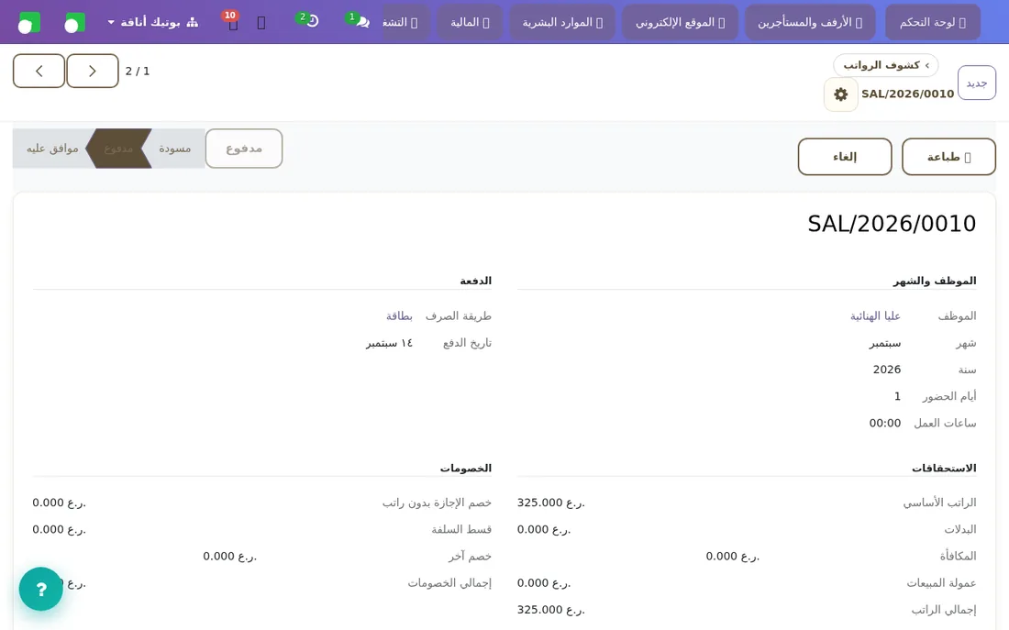1009x630 pixels.
Task: Click the قسط السلفة amount 0.000
Action: click(60, 530)
